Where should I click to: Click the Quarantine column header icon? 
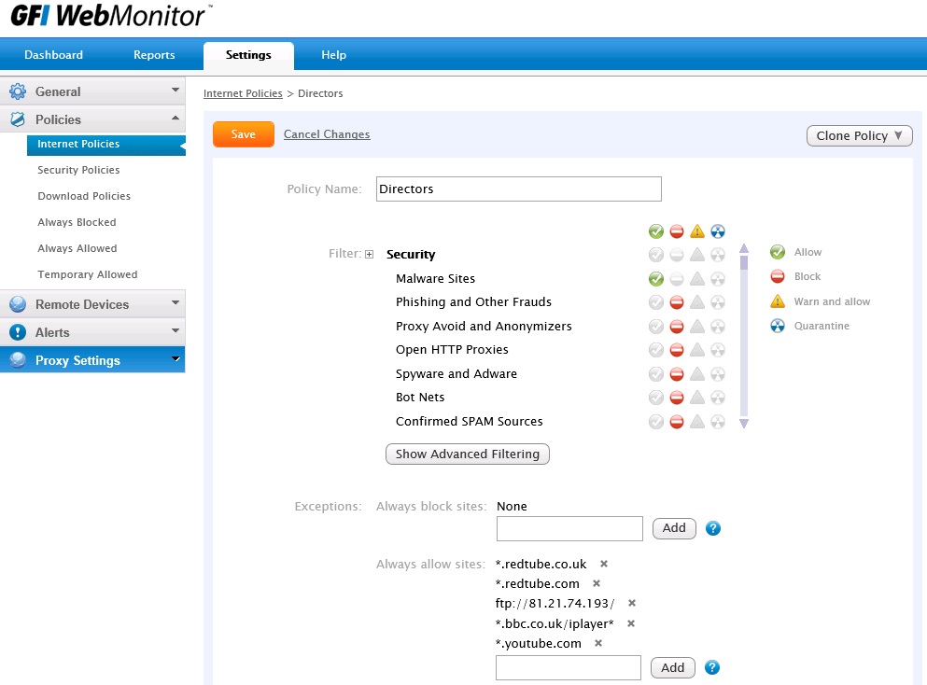(x=717, y=231)
